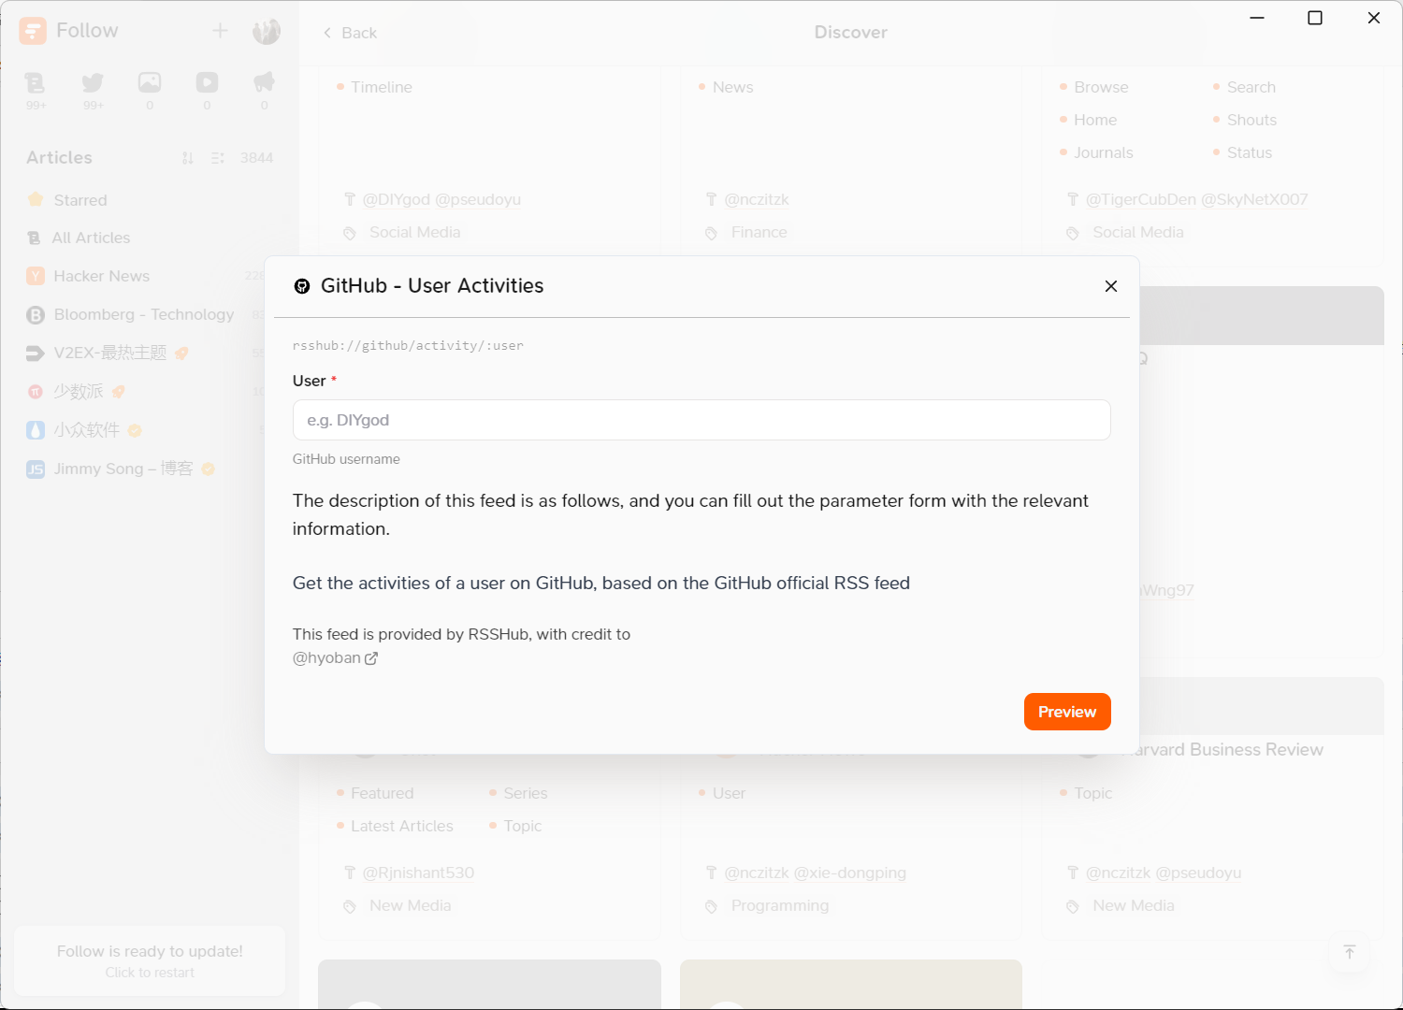Go back using the Back button
Screen dimensions: 1403x1010
350,33
